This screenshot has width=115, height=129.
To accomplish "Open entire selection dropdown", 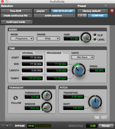I will coord(54,16).
